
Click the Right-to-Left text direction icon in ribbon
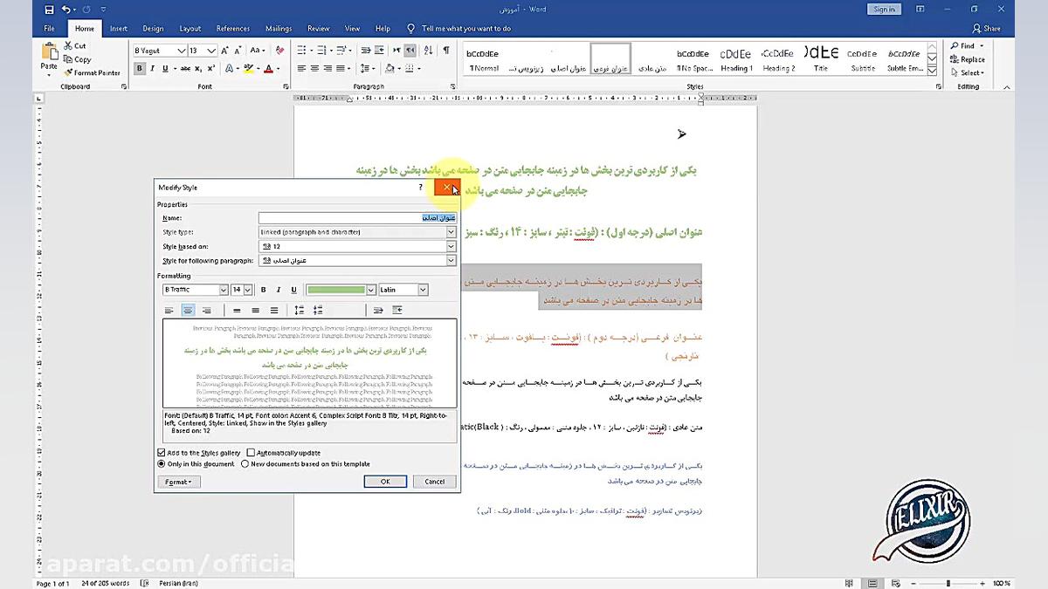tap(410, 51)
